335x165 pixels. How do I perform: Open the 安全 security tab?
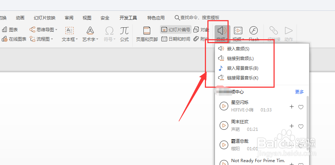(105, 18)
